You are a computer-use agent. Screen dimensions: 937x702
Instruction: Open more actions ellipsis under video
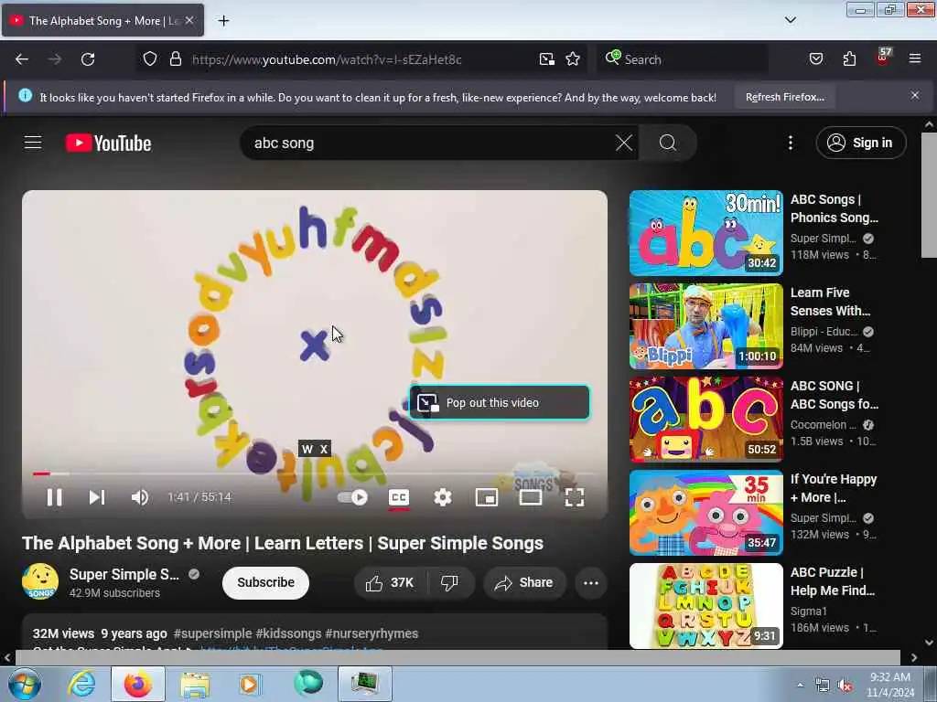pyautogui.click(x=591, y=582)
